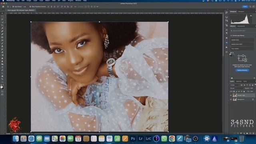Select the Zoom tool
This screenshot has width=256, height=144.
[x=2, y=79]
